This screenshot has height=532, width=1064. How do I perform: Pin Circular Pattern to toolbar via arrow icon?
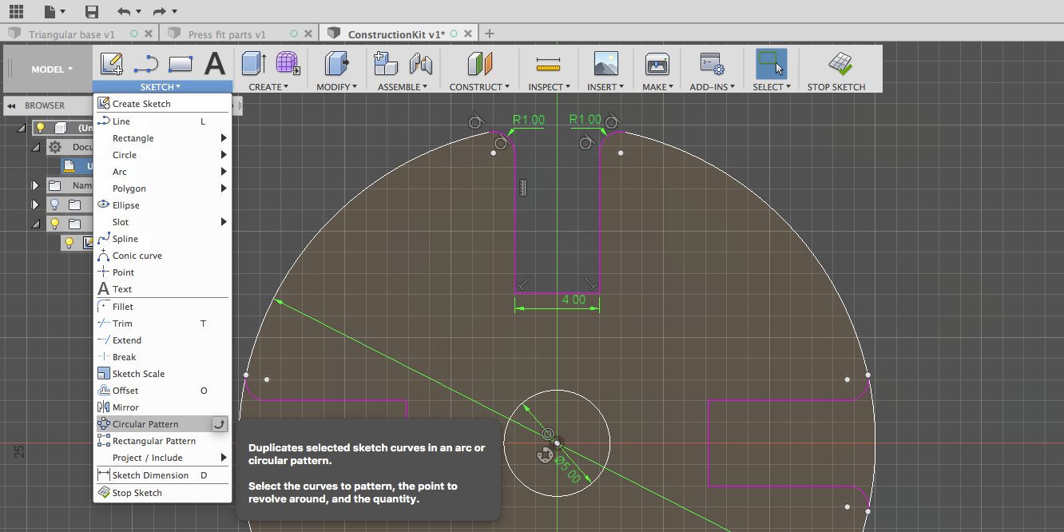(219, 424)
